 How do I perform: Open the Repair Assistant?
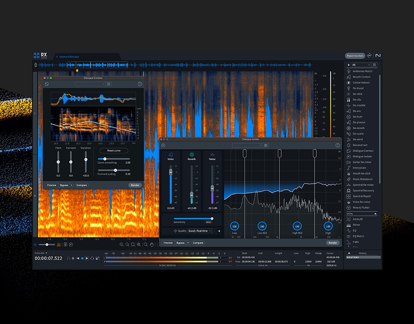pyautogui.click(x=355, y=55)
